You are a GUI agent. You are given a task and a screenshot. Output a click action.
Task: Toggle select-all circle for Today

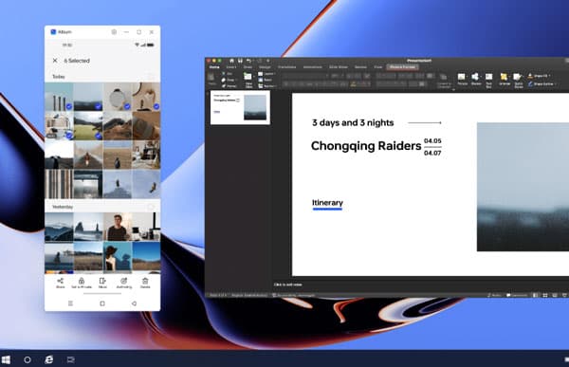pyautogui.click(x=150, y=77)
